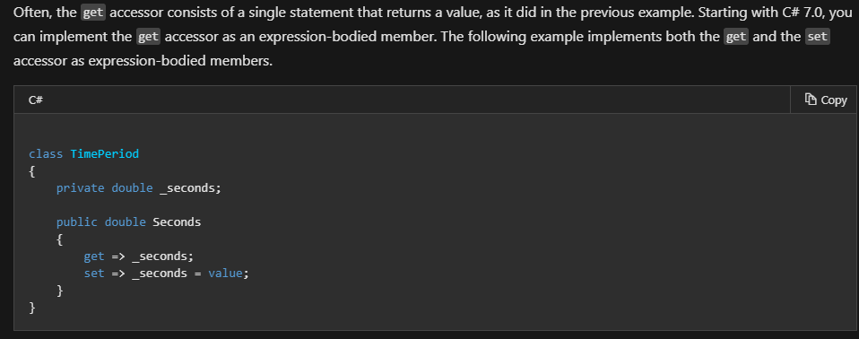Click the 'Seconds' property name
Image resolution: width=859 pixels, height=339 pixels.
pyautogui.click(x=177, y=222)
